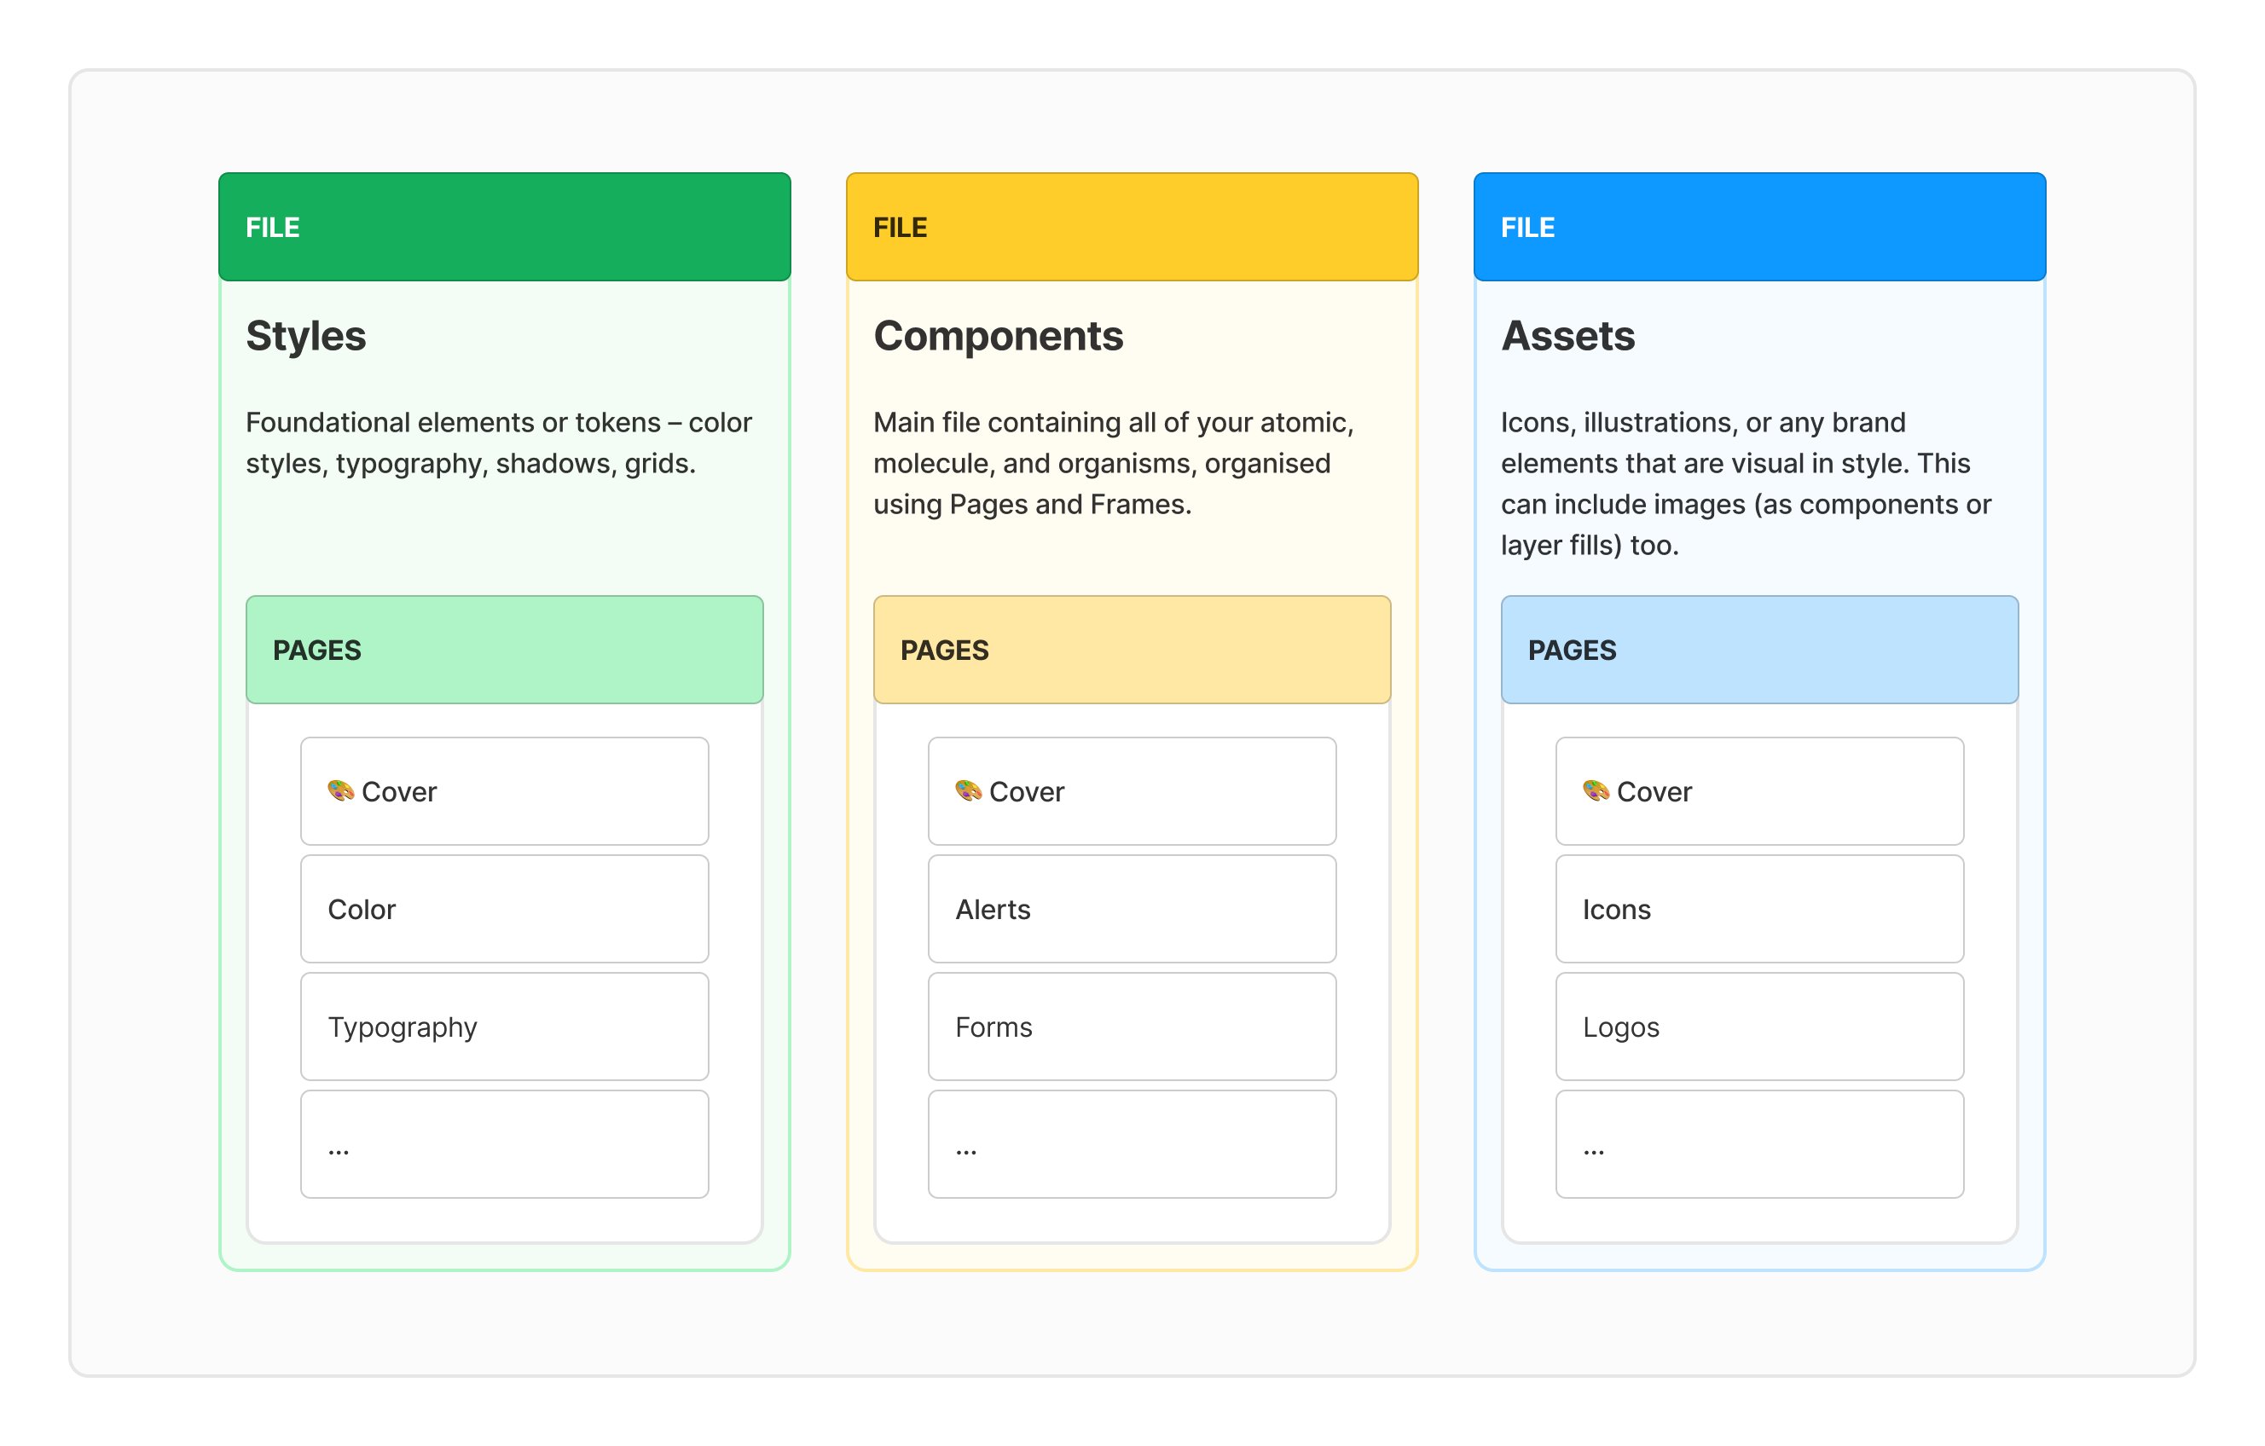Click the palette icon in Assets Cover
Screen dimensions: 2265x1446
pos(1596,790)
